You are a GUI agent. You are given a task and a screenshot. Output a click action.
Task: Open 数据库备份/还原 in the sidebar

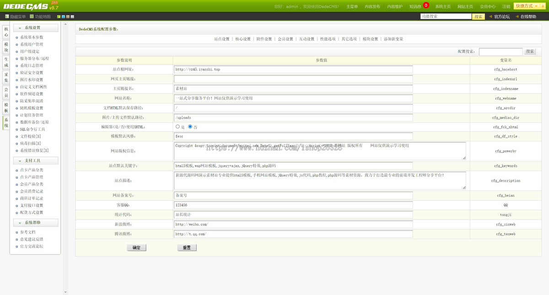pos(34,122)
